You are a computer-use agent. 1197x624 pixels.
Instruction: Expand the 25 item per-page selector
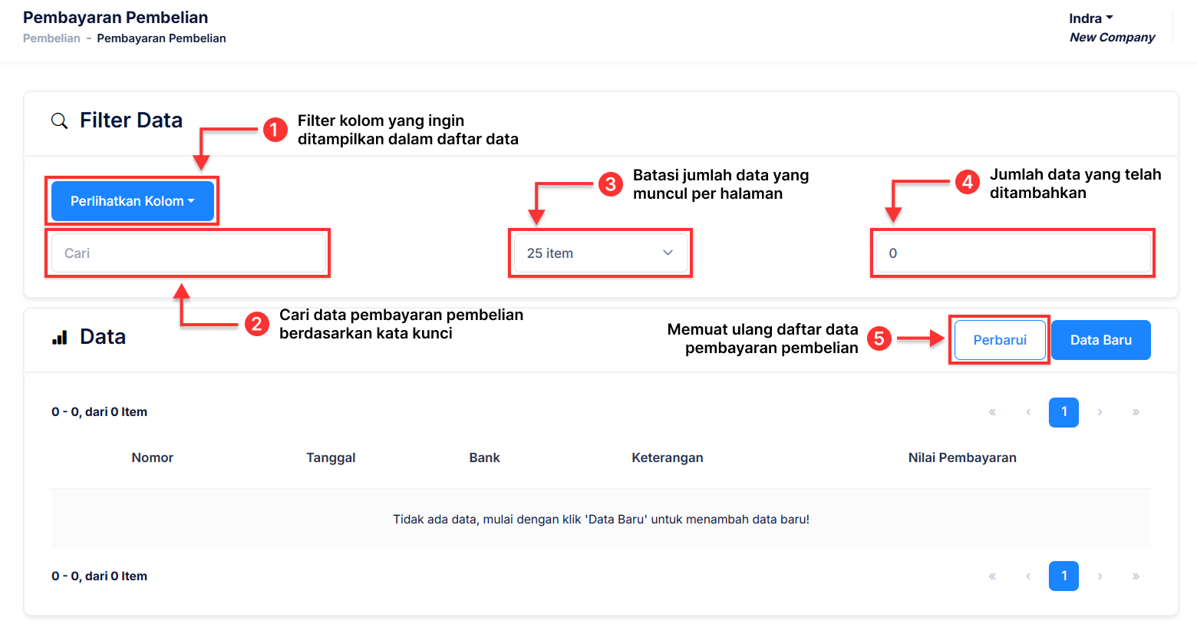[x=600, y=253]
